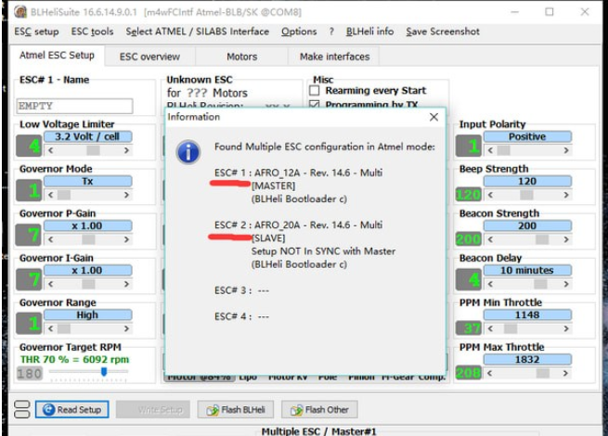The width and height of the screenshot is (608, 436).
Task: Increase Beacon Delay with right arrow
Action: point(566,284)
